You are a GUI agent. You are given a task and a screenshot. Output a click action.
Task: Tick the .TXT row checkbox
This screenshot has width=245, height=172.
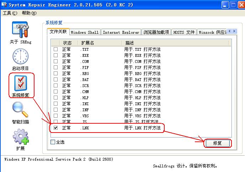point(55,49)
